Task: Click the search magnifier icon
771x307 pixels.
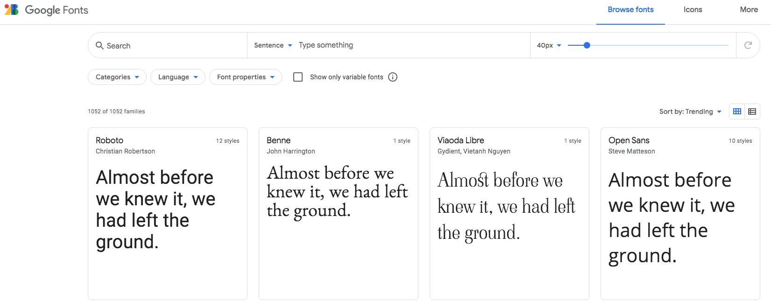Action: click(99, 45)
